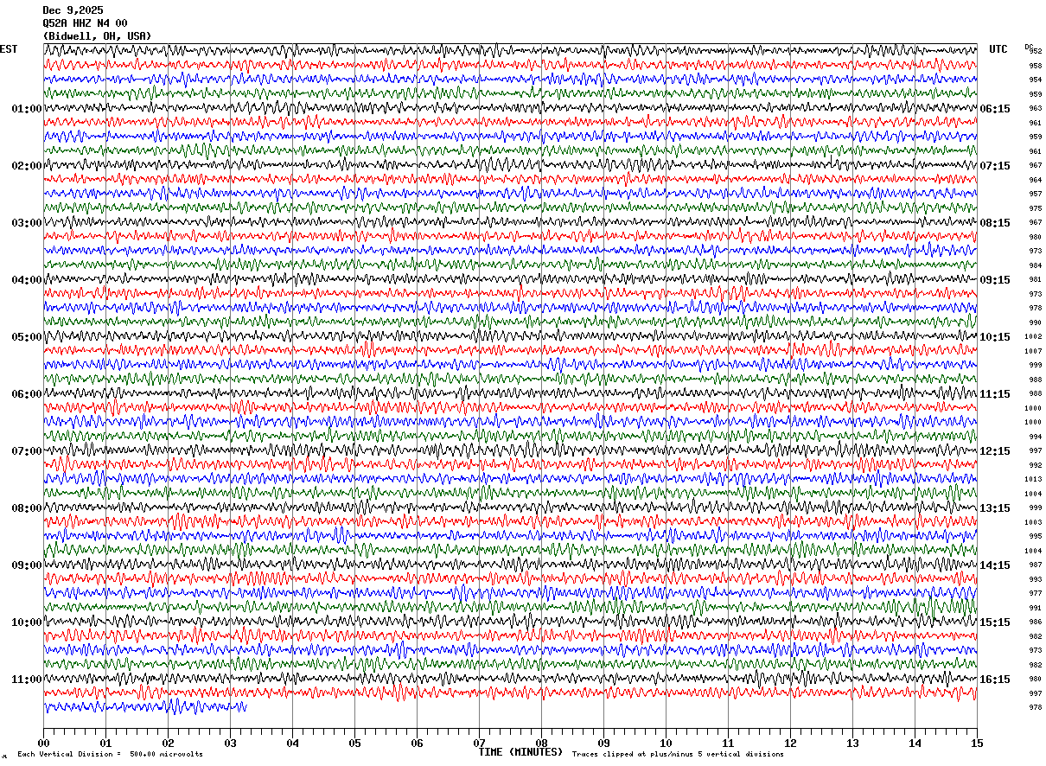Click minute tick label '08' on time axis
Image resolution: width=1046 pixels, height=766 pixels.
coord(541,743)
